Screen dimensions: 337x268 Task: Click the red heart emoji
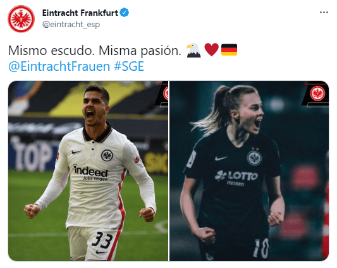(x=211, y=50)
